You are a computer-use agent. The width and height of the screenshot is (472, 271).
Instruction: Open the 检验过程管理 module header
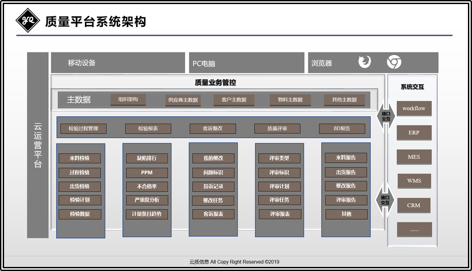tap(83, 129)
